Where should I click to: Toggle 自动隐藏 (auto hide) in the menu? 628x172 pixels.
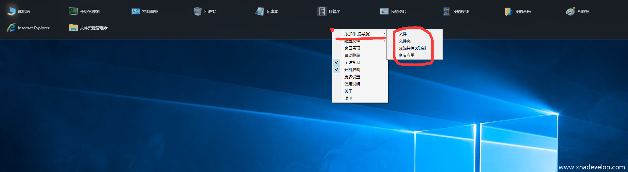pos(352,55)
